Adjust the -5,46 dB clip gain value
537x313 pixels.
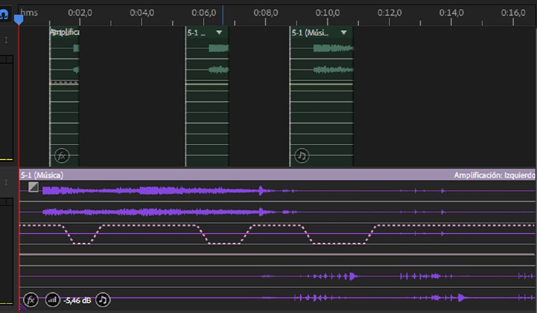77,301
